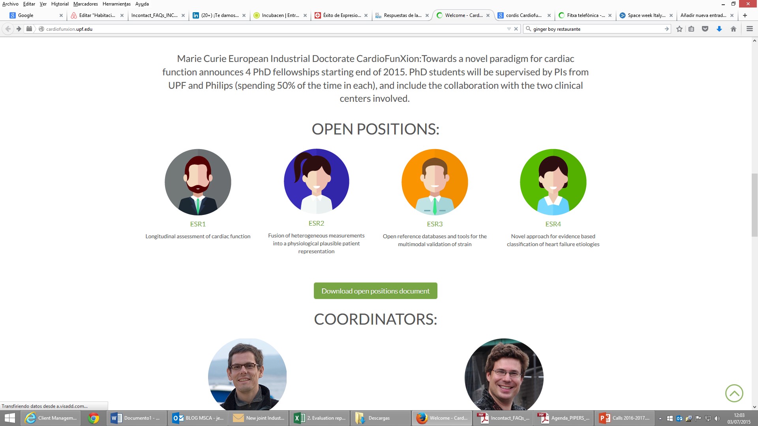758x426 pixels.
Task: Stop loading page with X in address bar
Action: click(x=516, y=29)
